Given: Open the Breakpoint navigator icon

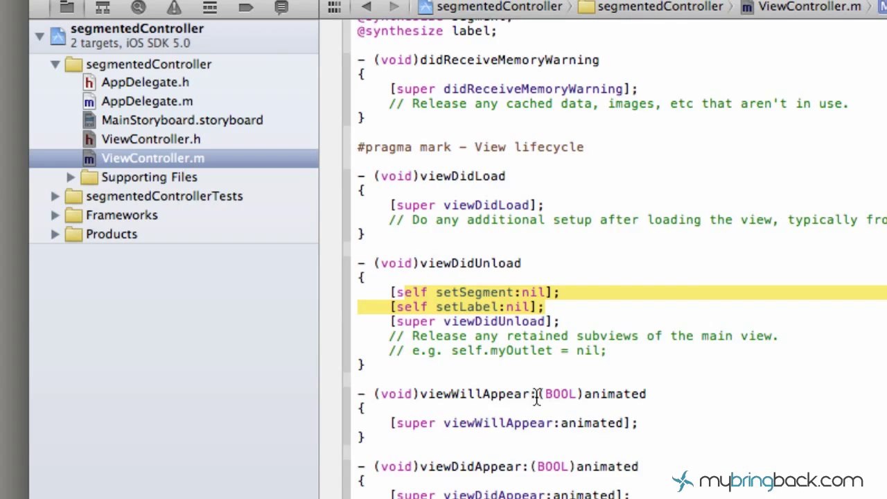Looking at the screenshot, I should click(x=245, y=8).
